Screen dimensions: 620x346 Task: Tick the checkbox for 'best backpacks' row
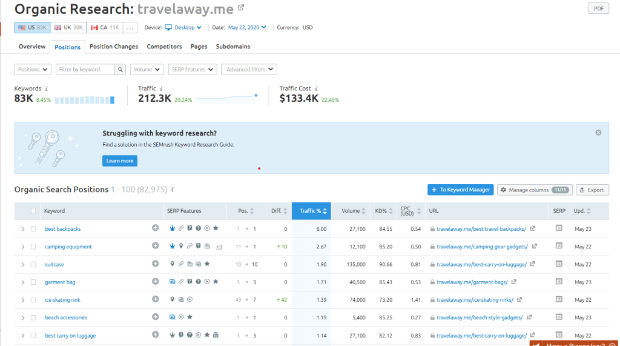click(33, 229)
